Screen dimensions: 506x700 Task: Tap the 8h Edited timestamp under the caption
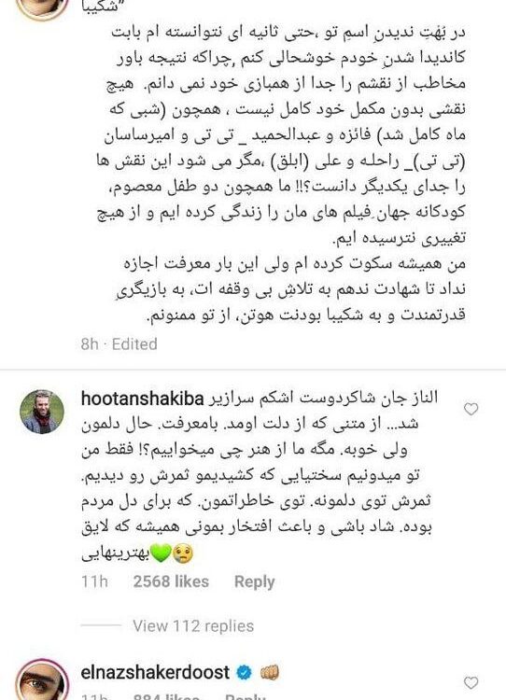pos(119,344)
